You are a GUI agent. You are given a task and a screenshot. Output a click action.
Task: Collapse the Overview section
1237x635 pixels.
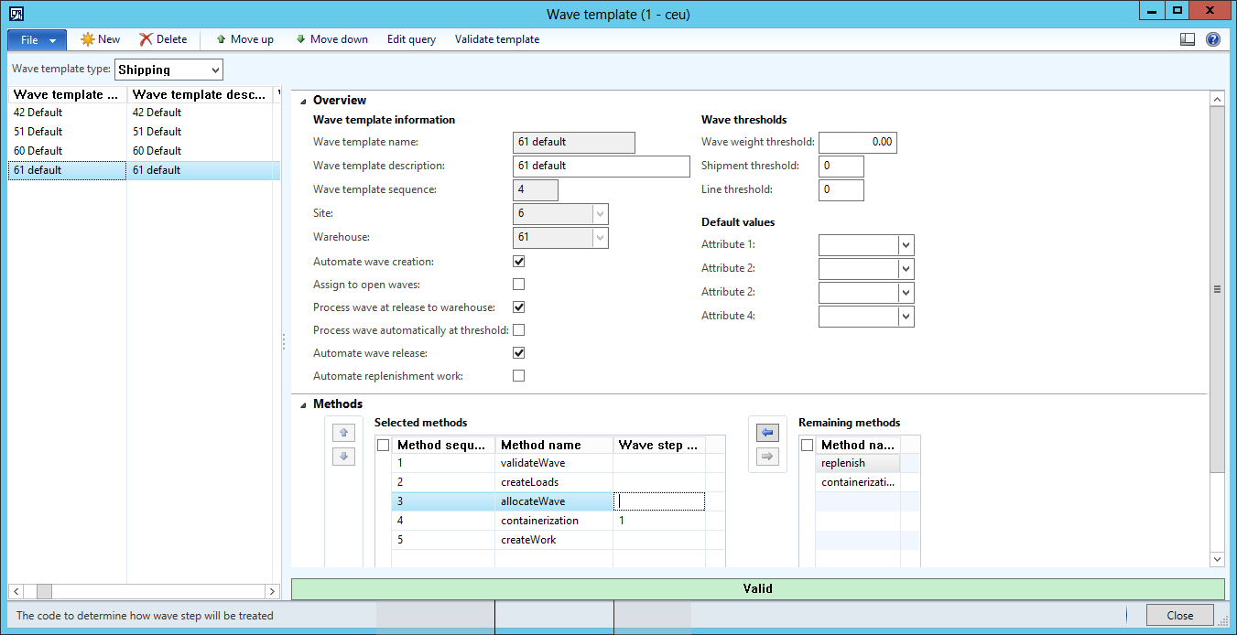tap(302, 101)
